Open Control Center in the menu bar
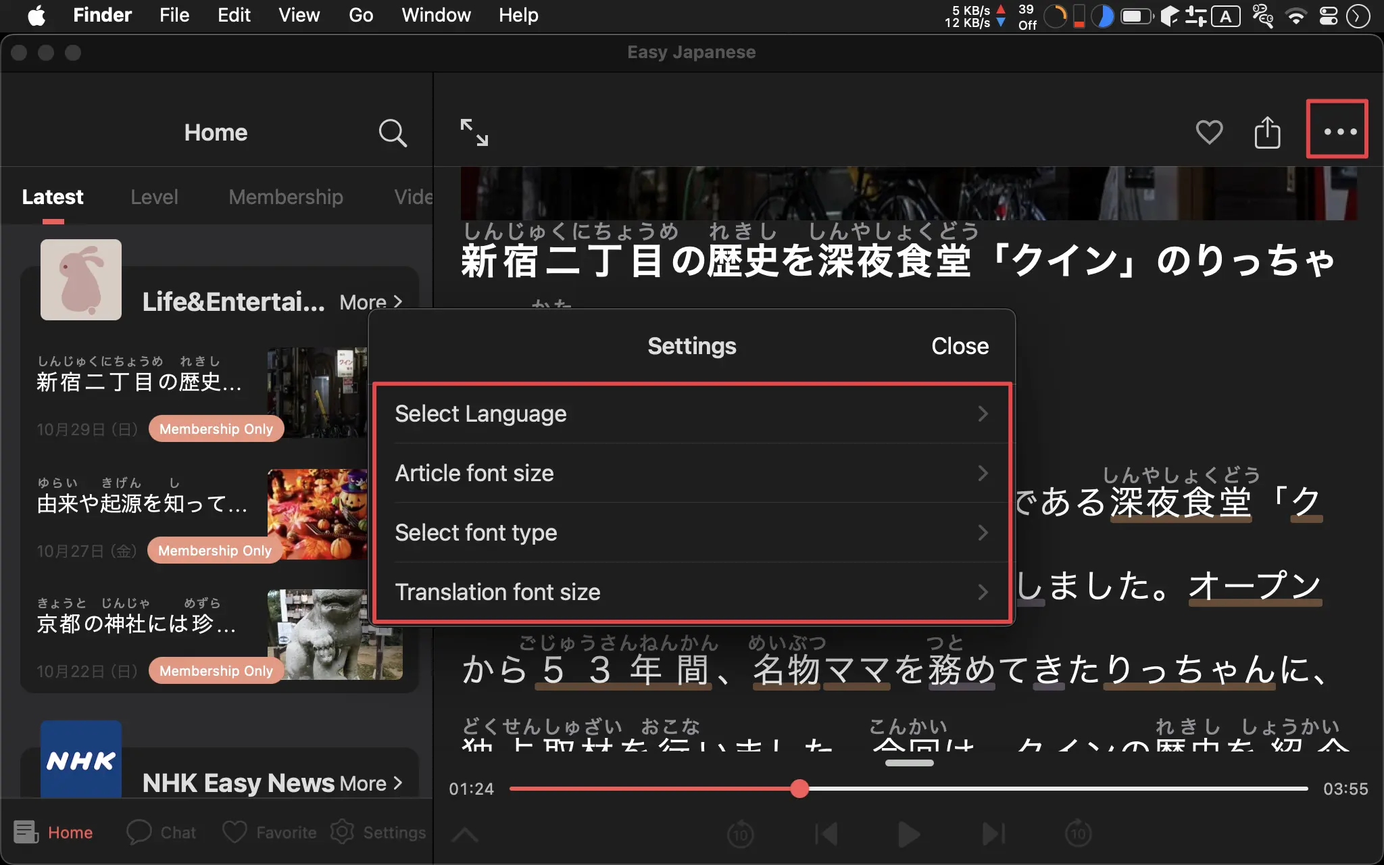Screen dimensions: 1384x865 1329,16
